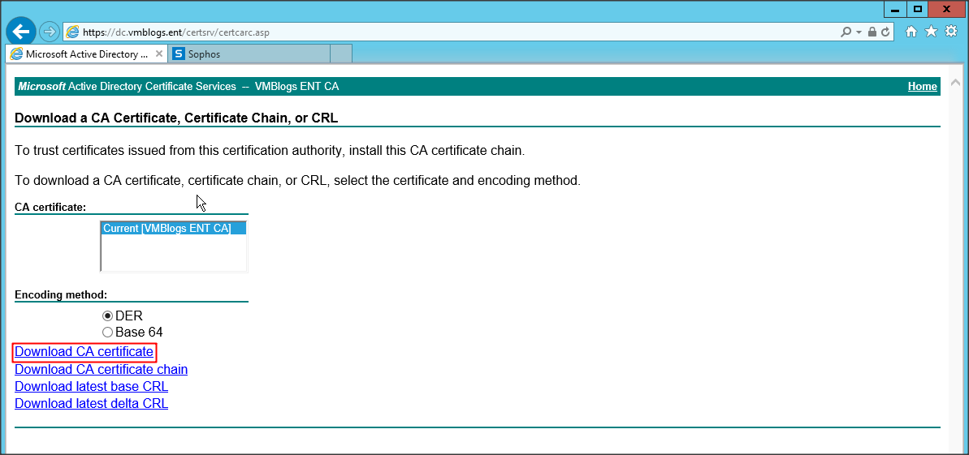Switch to the Sophos tab

[244, 54]
